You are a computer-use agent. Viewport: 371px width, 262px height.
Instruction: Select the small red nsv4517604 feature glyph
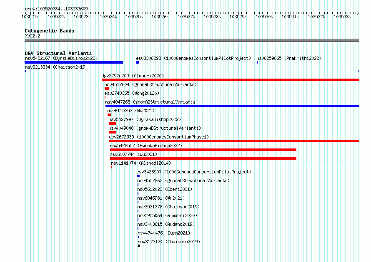pyautogui.click(x=107, y=89)
